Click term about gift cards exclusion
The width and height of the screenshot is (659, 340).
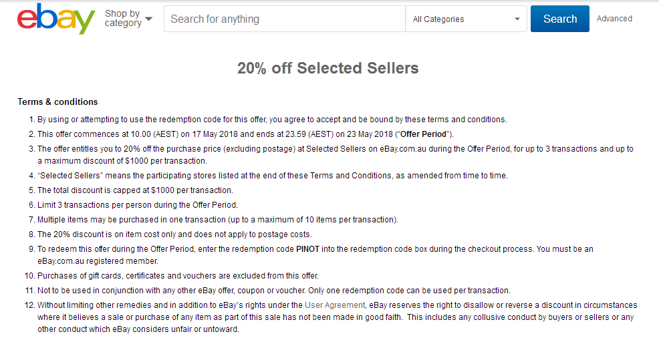[x=178, y=276]
